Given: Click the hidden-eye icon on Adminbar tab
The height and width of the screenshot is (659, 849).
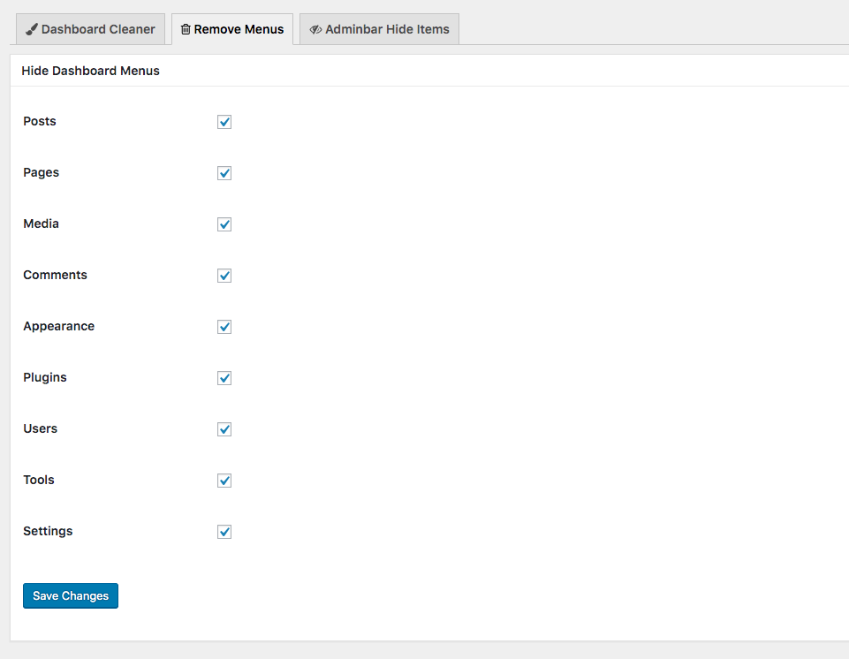Looking at the screenshot, I should pyautogui.click(x=315, y=29).
